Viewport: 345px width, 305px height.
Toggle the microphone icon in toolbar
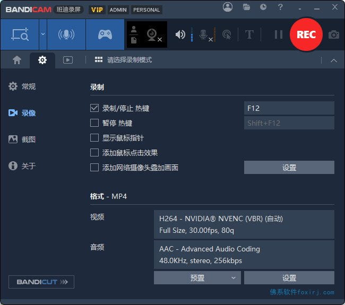205,35
